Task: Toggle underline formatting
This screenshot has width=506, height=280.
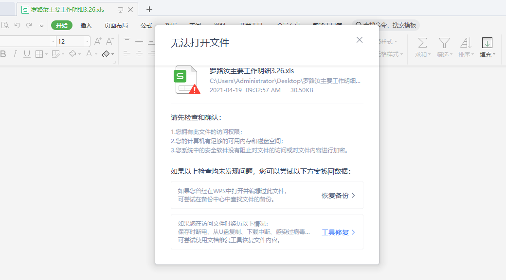Action: tap(27, 54)
